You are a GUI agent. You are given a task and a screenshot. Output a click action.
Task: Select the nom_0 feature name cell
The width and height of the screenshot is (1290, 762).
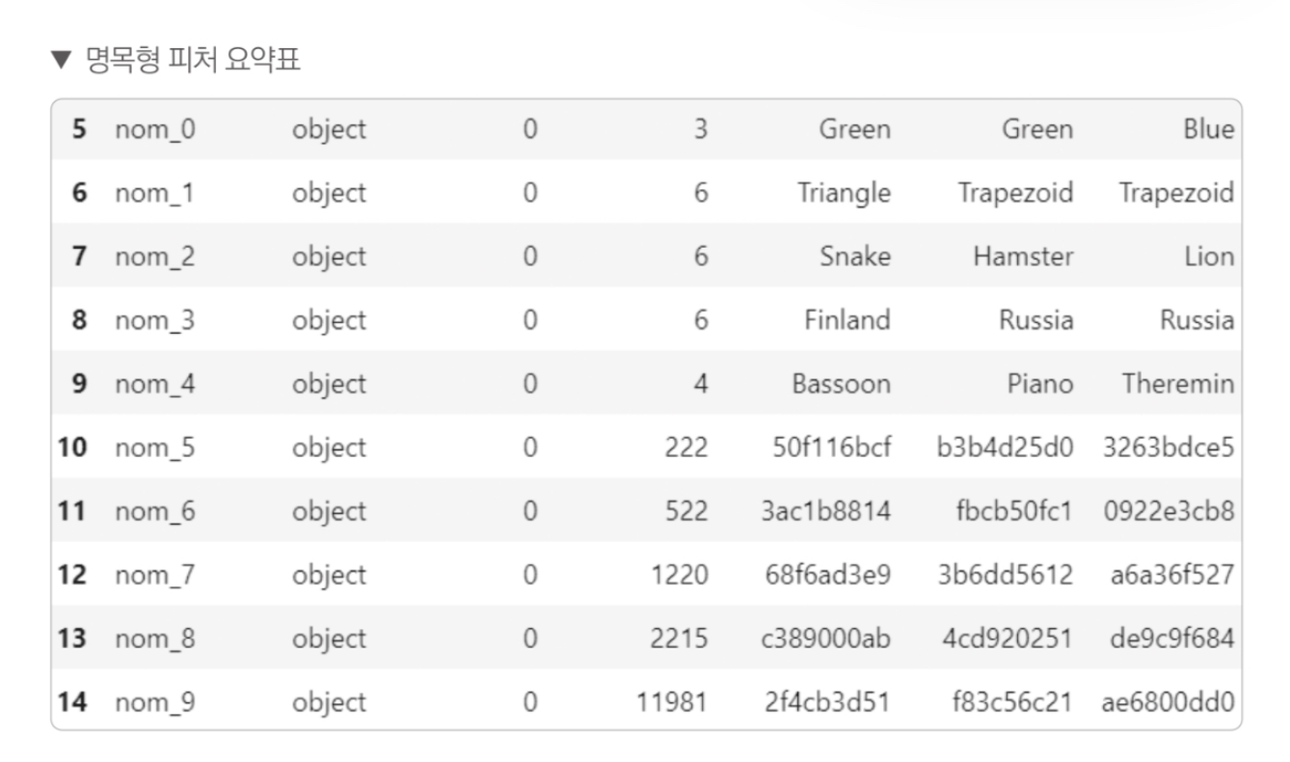(x=155, y=129)
